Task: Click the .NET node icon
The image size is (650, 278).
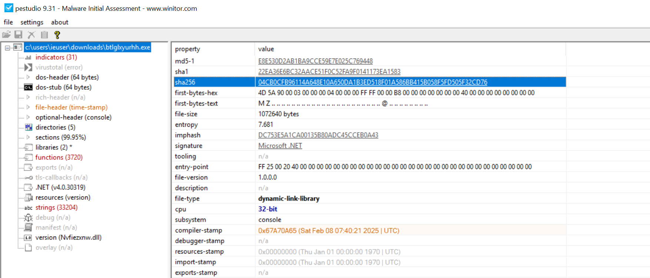Action: (29, 188)
